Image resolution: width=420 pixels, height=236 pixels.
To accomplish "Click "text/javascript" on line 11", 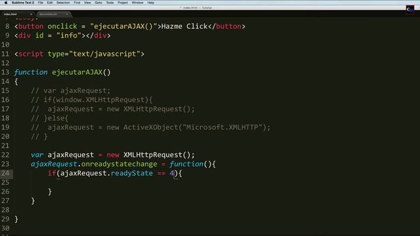I will [104, 54].
